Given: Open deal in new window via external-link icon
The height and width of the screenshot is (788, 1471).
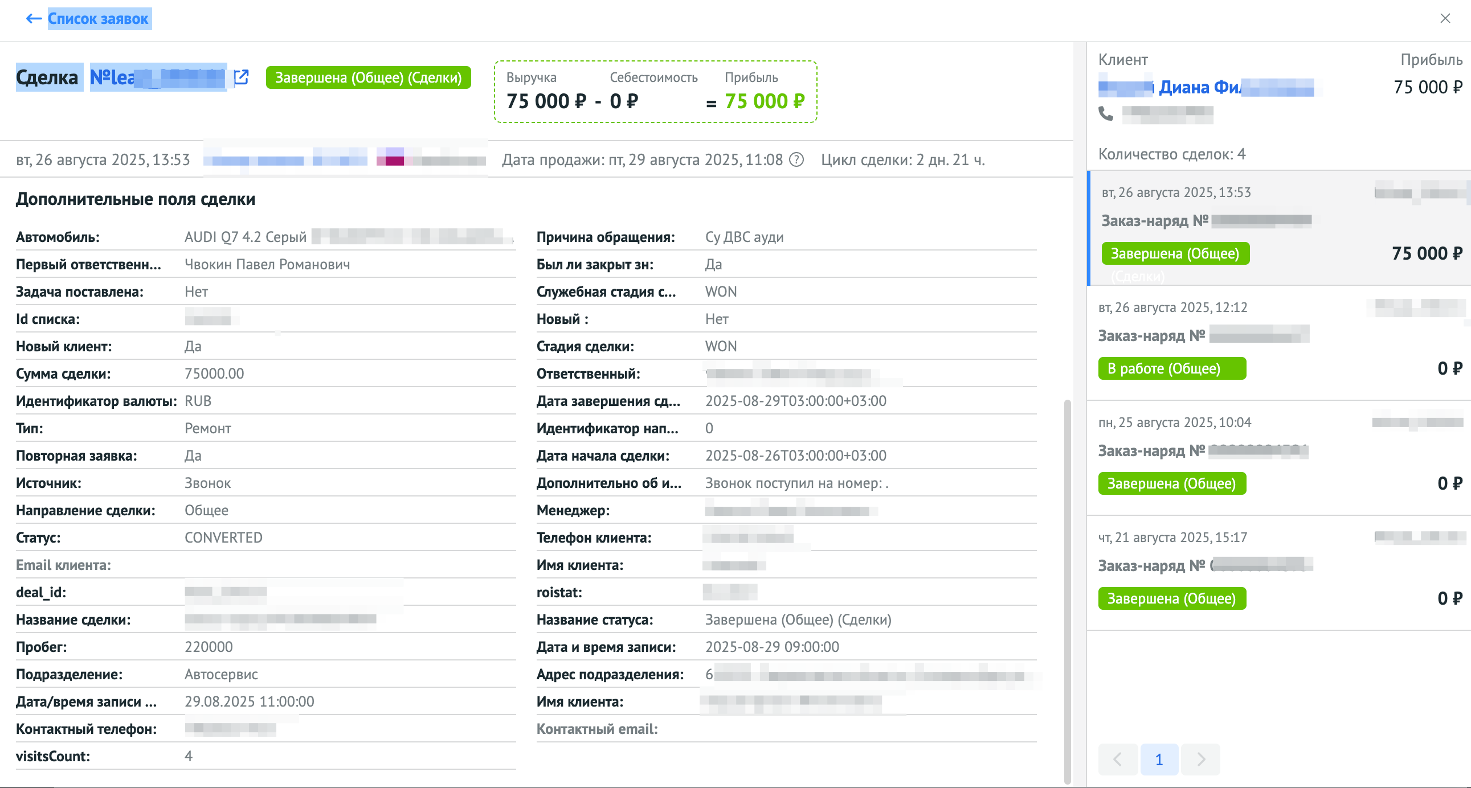Looking at the screenshot, I should coord(242,77).
